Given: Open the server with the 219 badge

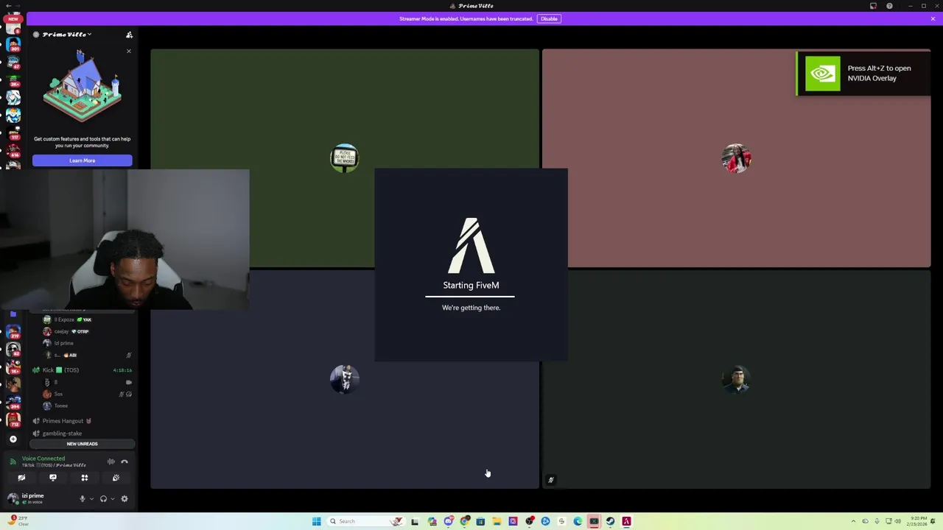Looking at the screenshot, I should pyautogui.click(x=13, y=331).
